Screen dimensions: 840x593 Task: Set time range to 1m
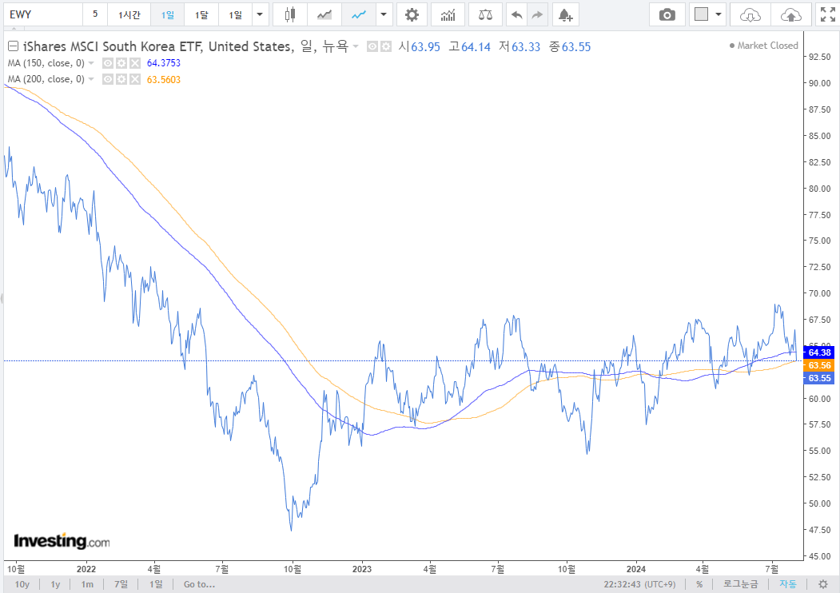pyautogui.click(x=87, y=584)
